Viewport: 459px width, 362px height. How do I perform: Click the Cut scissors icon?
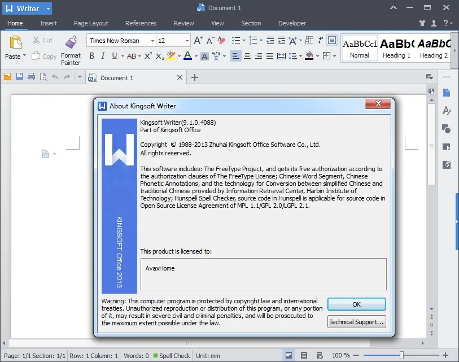click(x=36, y=40)
